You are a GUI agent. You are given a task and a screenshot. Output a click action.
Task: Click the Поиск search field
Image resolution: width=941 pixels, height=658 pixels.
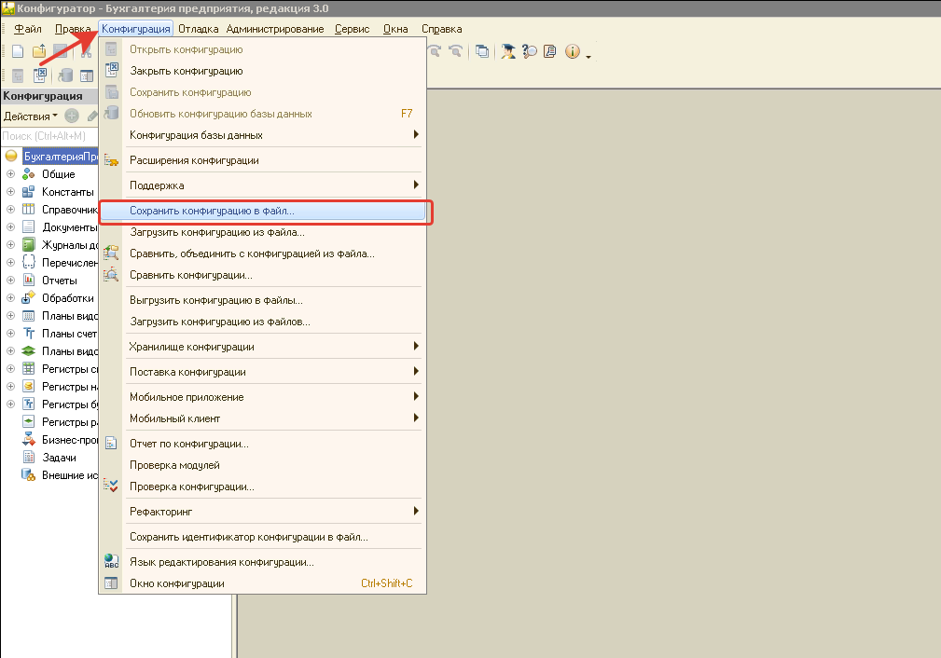pyautogui.click(x=49, y=136)
